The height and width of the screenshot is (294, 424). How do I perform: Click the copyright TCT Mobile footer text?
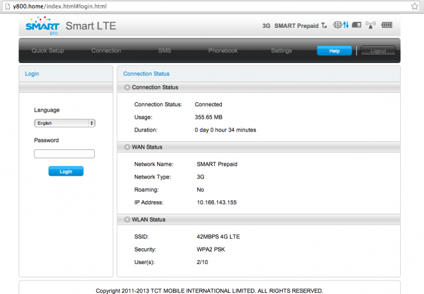tap(209, 291)
